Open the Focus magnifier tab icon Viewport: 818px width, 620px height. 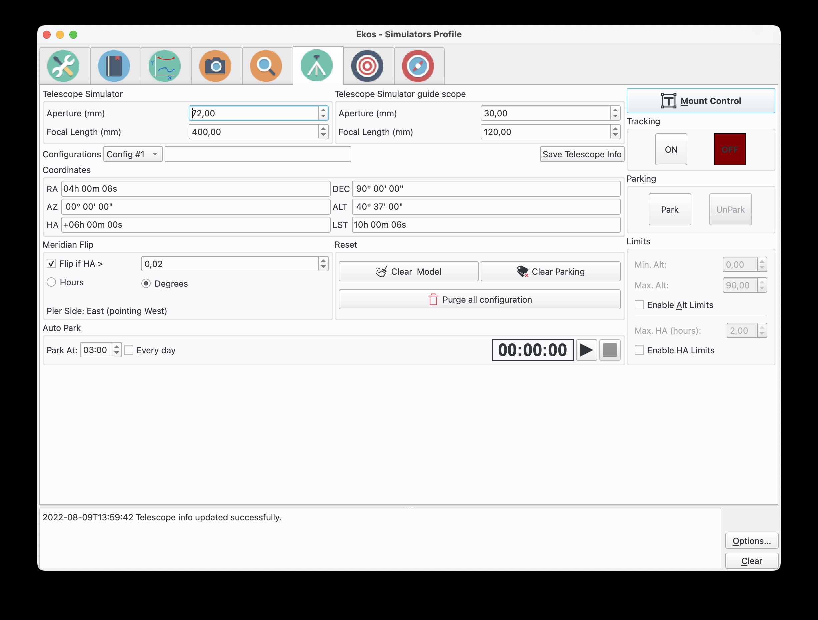[266, 66]
